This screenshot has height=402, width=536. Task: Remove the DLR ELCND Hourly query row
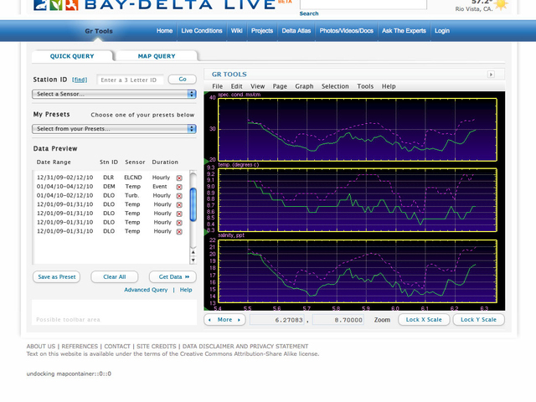[179, 178]
